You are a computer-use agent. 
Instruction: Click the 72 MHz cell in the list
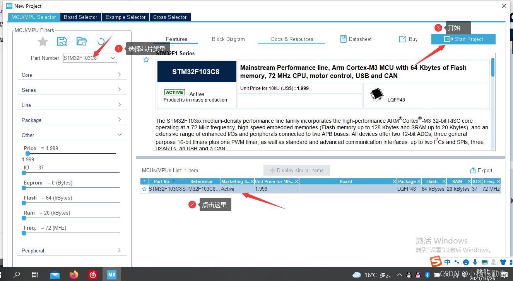(491, 189)
